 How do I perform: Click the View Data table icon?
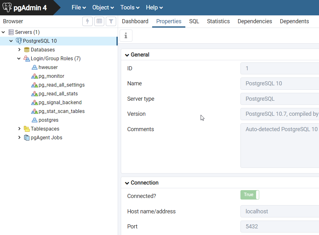click(99, 21)
